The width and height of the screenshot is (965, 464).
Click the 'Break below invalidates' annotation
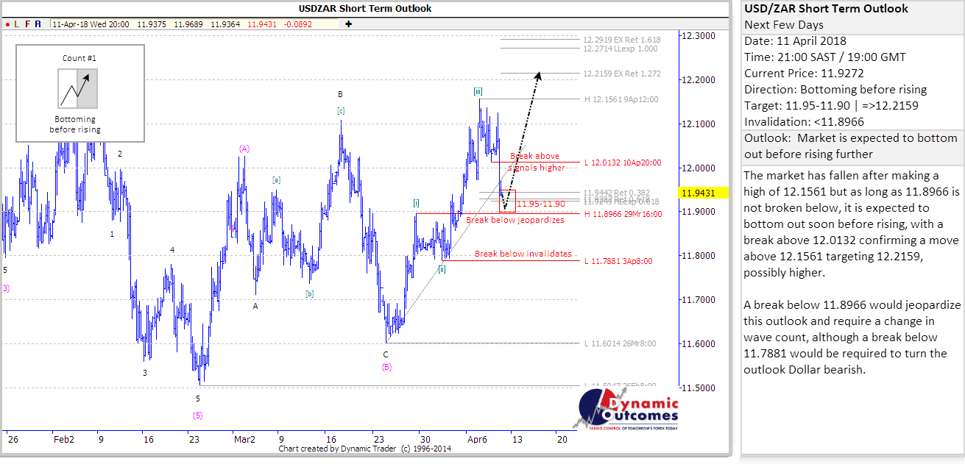[x=523, y=254]
